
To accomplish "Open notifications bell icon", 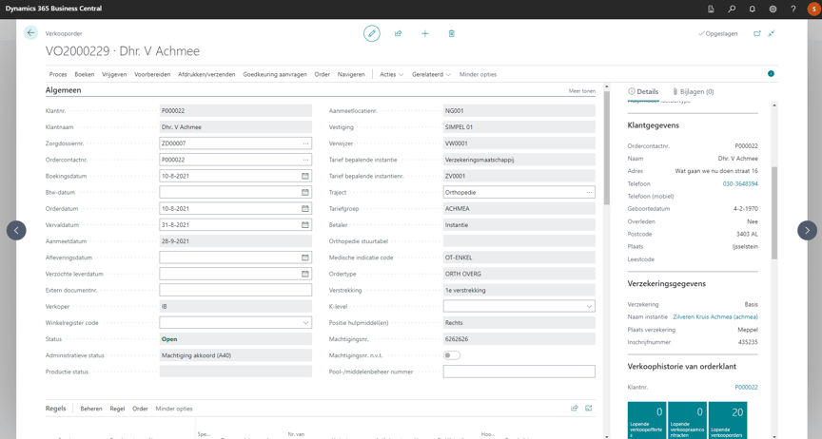I will point(752,9).
